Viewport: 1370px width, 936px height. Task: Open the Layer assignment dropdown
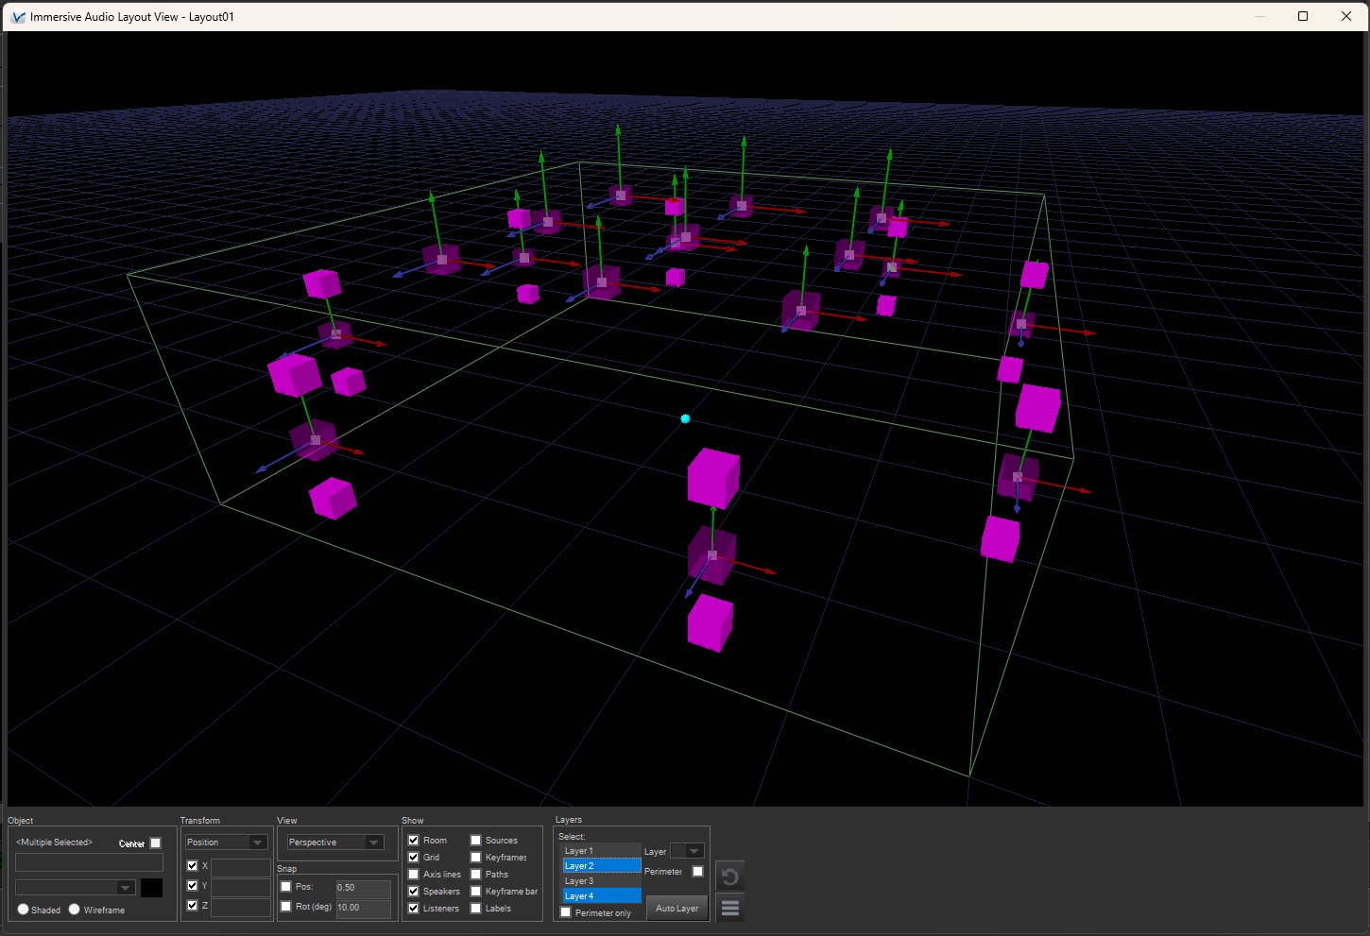pos(687,851)
